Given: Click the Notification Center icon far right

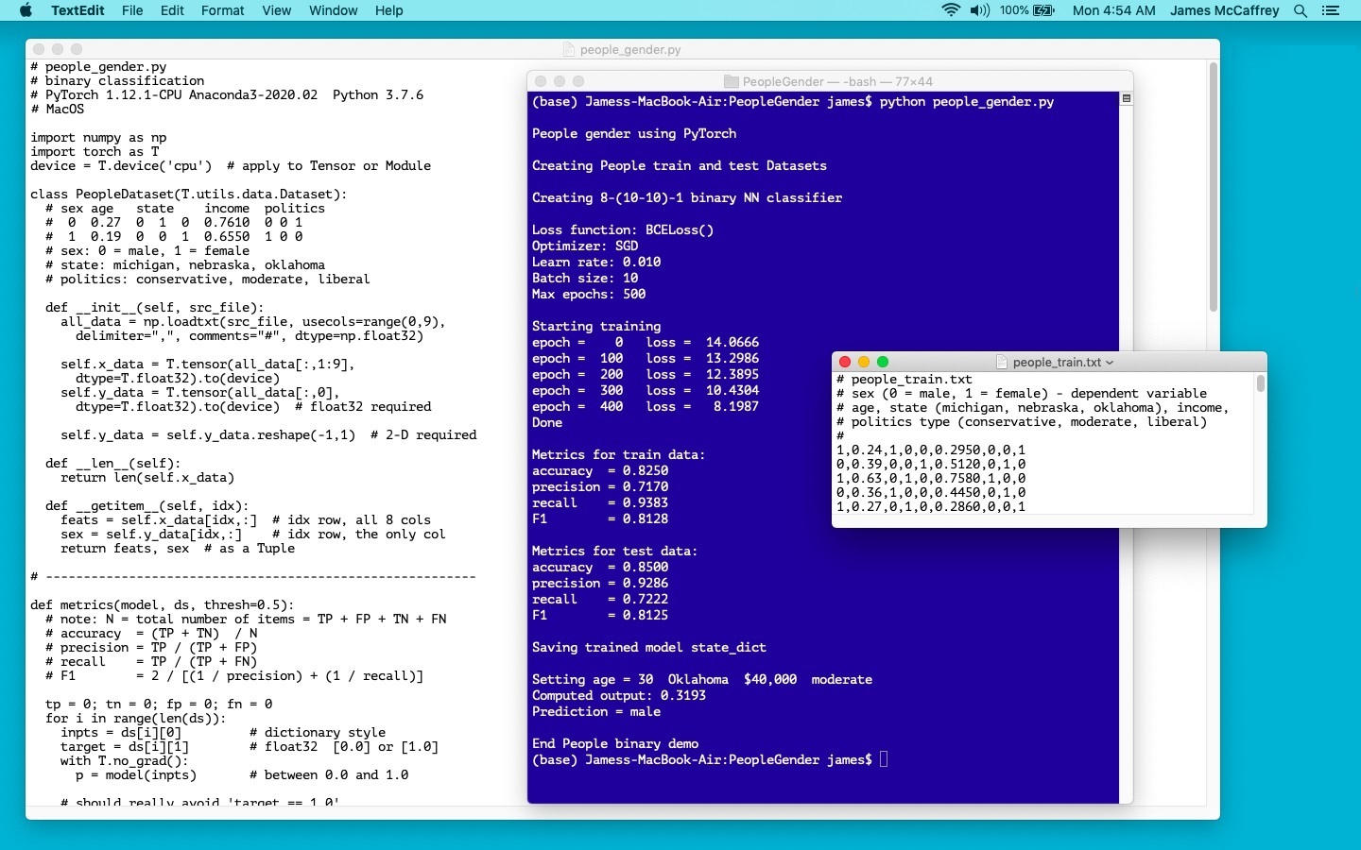Looking at the screenshot, I should click(1332, 10).
